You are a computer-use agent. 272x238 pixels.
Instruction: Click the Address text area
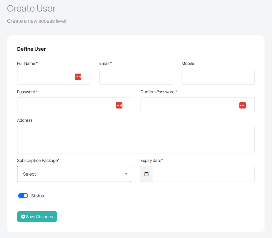click(x=135, y=139)
